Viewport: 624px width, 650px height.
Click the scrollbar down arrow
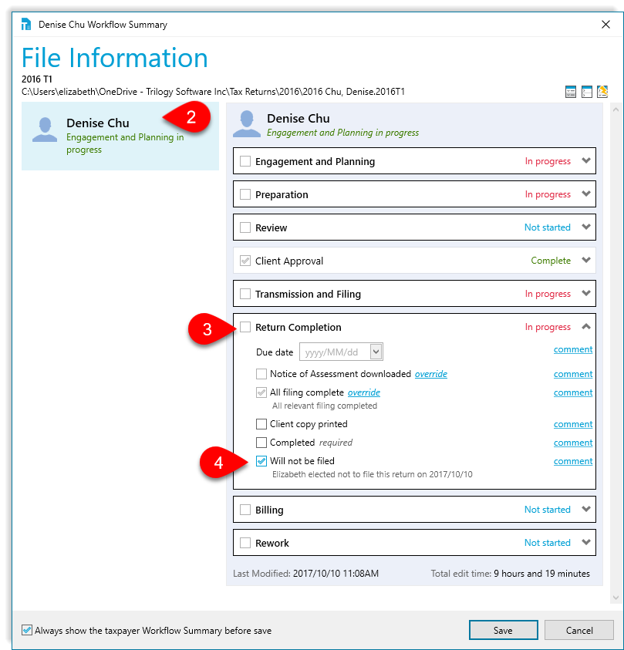pyautogui.click(x=616, y=598)
